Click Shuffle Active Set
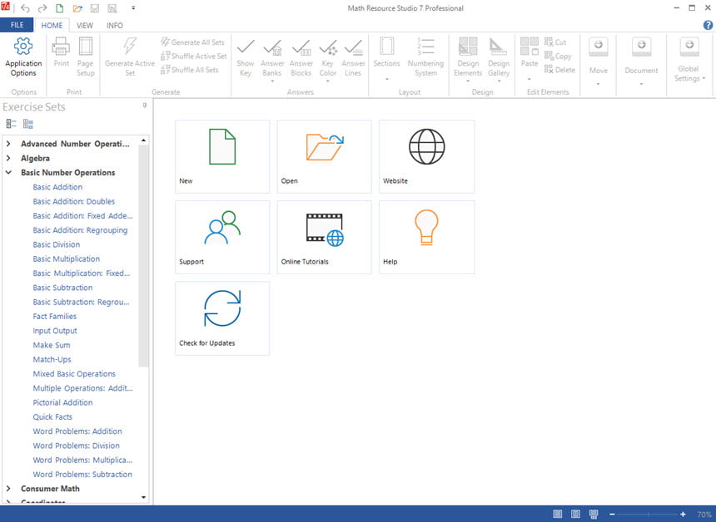The height and width of the screenshot is (522, 716). pyautogui.click(x=194, y=56)
